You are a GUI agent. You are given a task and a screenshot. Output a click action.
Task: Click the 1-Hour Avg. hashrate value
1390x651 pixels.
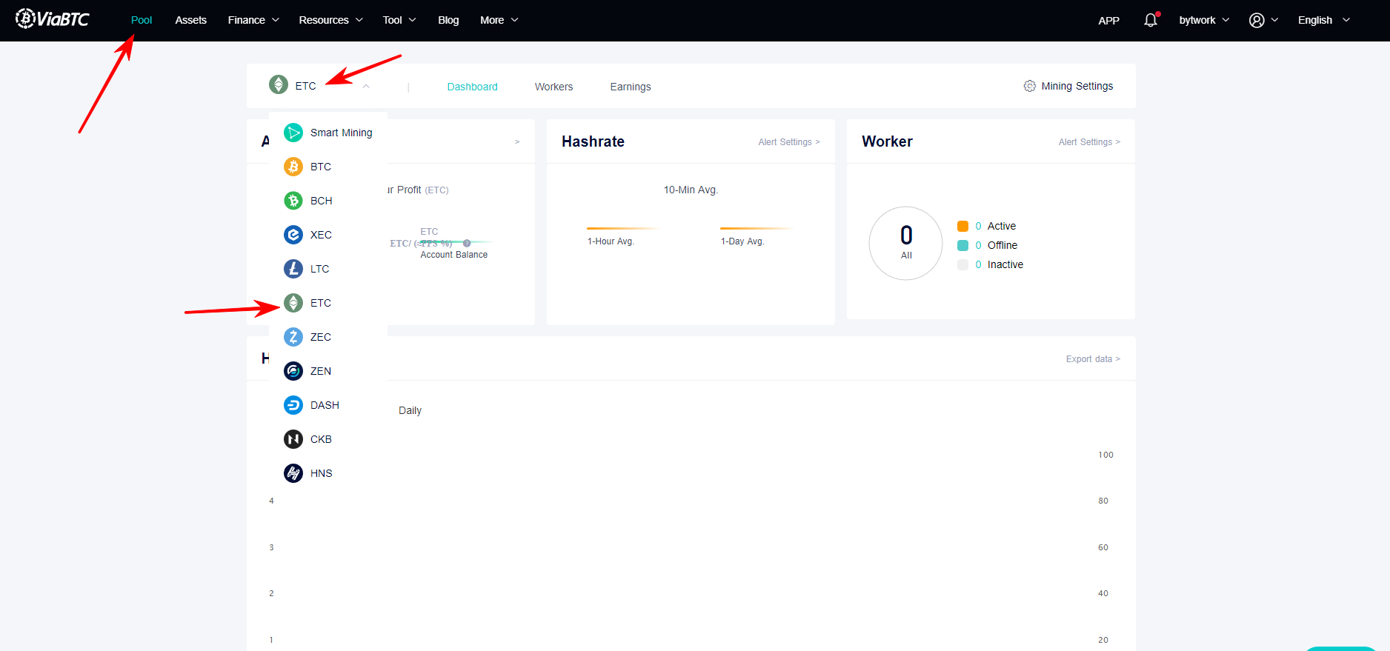click(611, 241)
